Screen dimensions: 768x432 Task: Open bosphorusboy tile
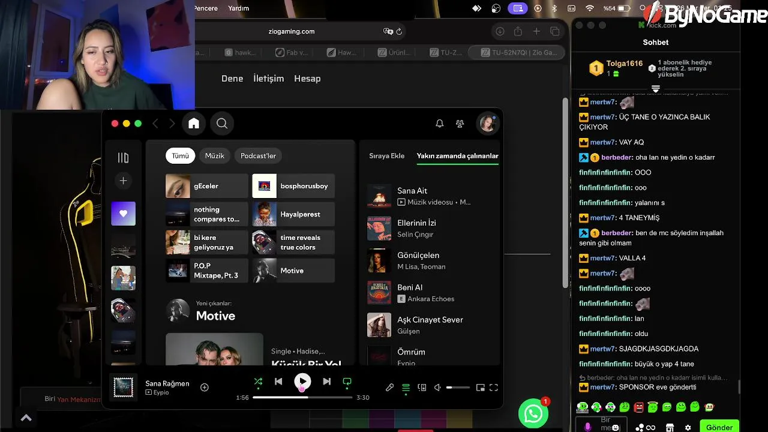coord(293,186)
